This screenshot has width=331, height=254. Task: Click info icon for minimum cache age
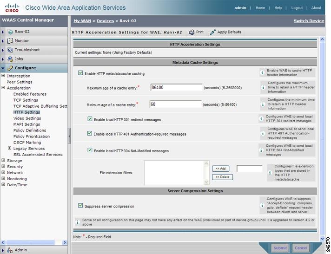pos(263,104)
